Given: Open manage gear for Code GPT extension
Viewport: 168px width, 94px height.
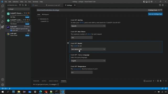Looking at the screenshot, I should coord(29,31).
